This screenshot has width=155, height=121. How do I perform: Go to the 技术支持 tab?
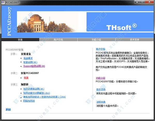click(134, 40)
